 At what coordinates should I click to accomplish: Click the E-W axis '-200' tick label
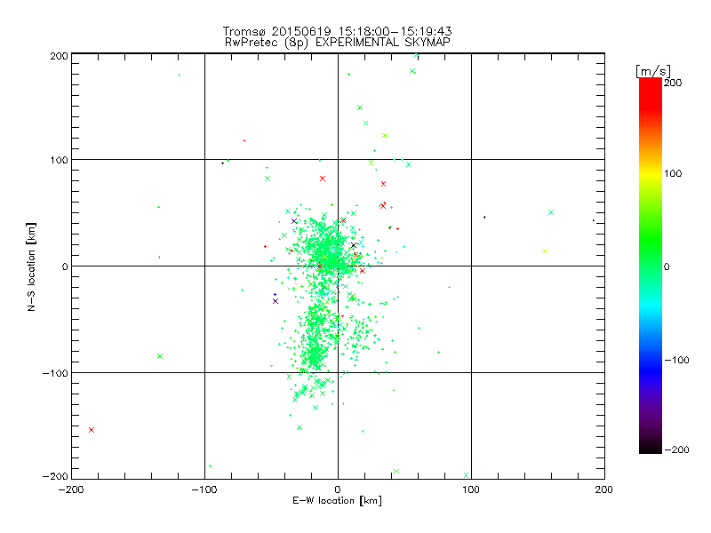71,489
